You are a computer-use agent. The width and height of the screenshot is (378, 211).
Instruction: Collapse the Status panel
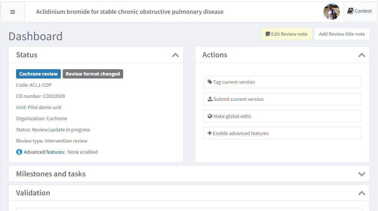pos(175,55)
